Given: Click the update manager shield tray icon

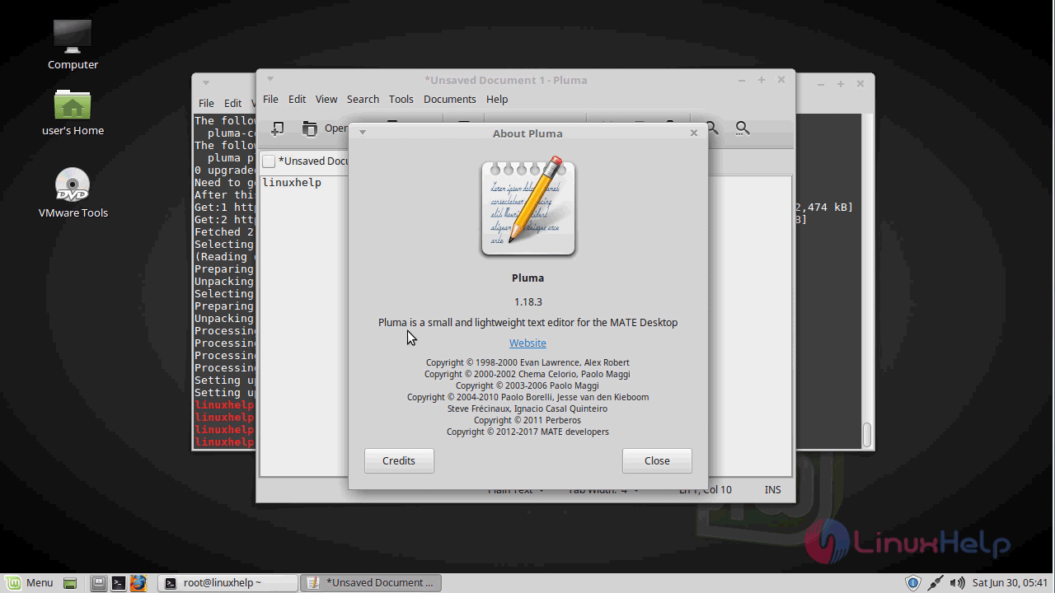Looking at the screenshot, I should (x=912, y=583).
